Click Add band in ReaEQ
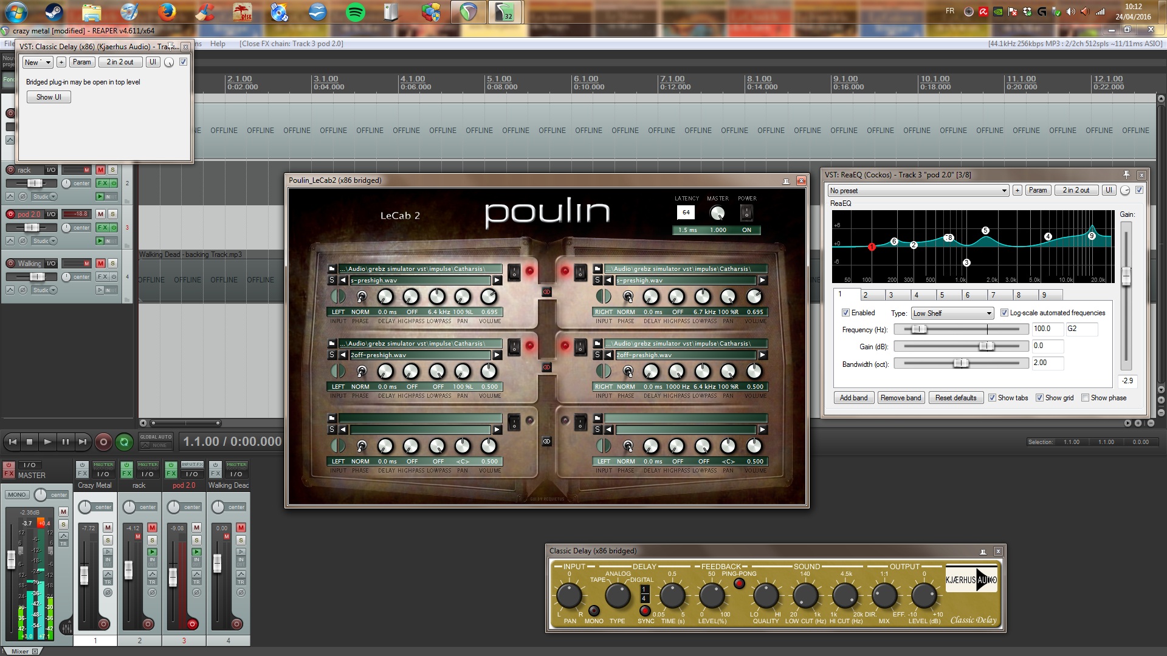Viewport: 1167px width, 656px height. pos(853,398)
